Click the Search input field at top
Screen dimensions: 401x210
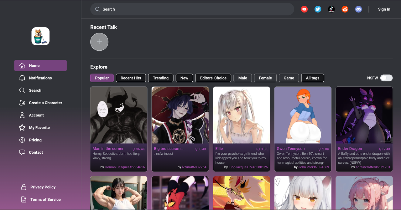click(x=194, y=9)
